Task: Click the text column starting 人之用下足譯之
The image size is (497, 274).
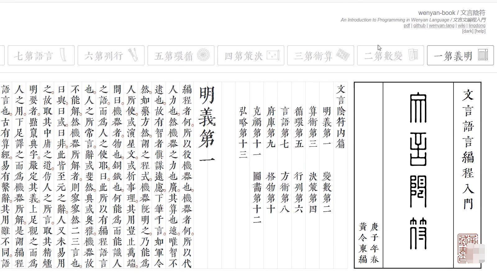Action: [19, 176]
